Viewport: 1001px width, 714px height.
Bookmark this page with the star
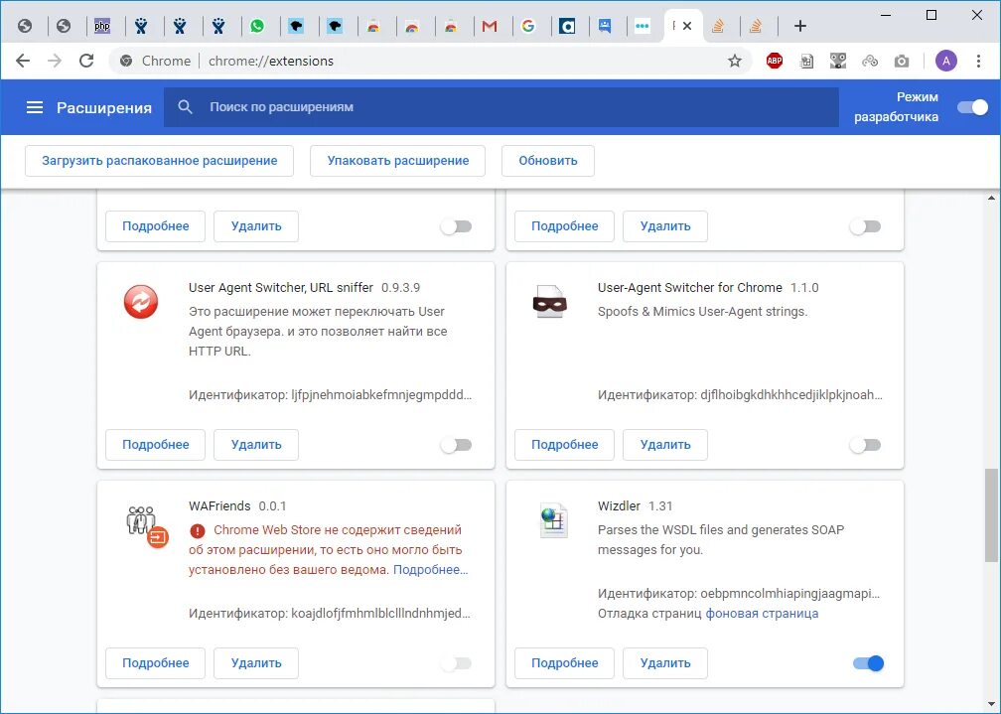point(735,61)
